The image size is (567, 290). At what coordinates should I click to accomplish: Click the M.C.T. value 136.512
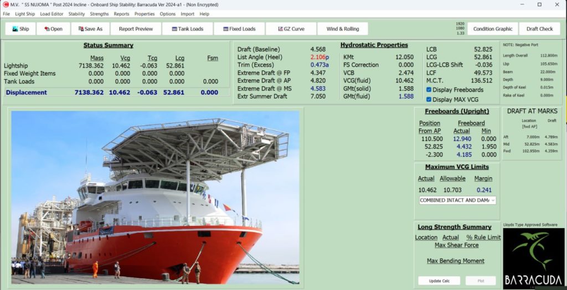(481, 81)
